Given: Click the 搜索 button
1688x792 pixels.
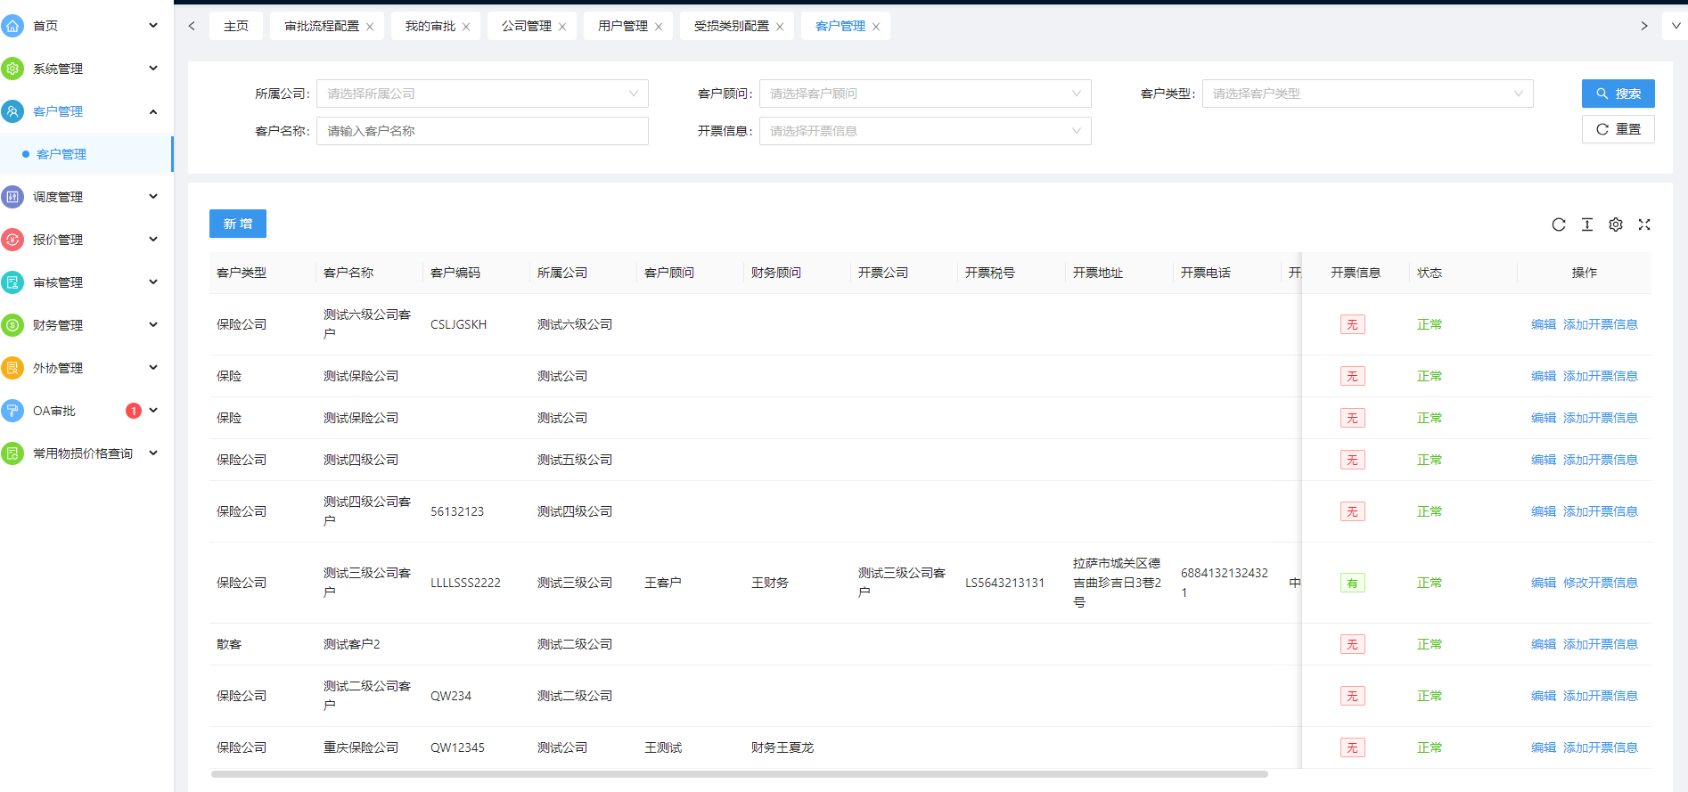Looking at the screenshot, I should [x=1618, y=94].
